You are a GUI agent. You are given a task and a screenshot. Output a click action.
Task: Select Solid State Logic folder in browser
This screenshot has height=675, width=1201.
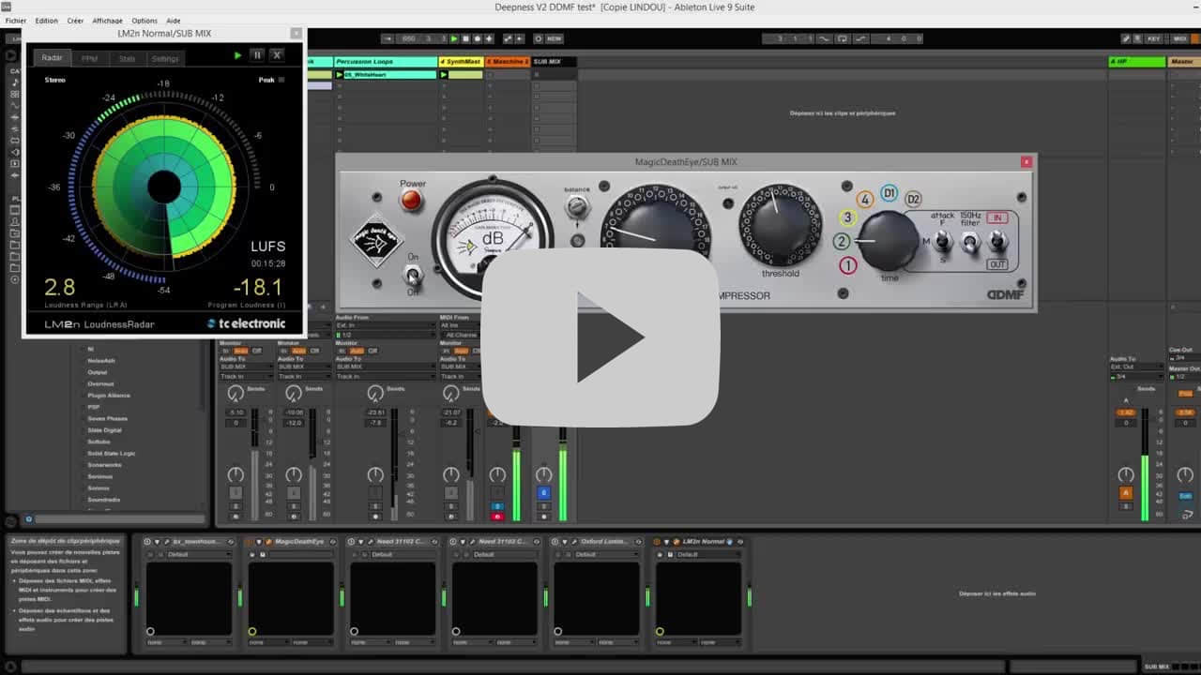(112, 453)
